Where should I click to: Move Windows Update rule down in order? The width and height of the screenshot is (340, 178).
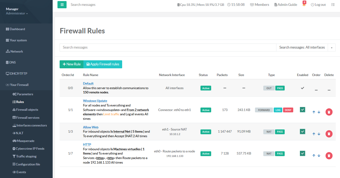tap(319, 112)
